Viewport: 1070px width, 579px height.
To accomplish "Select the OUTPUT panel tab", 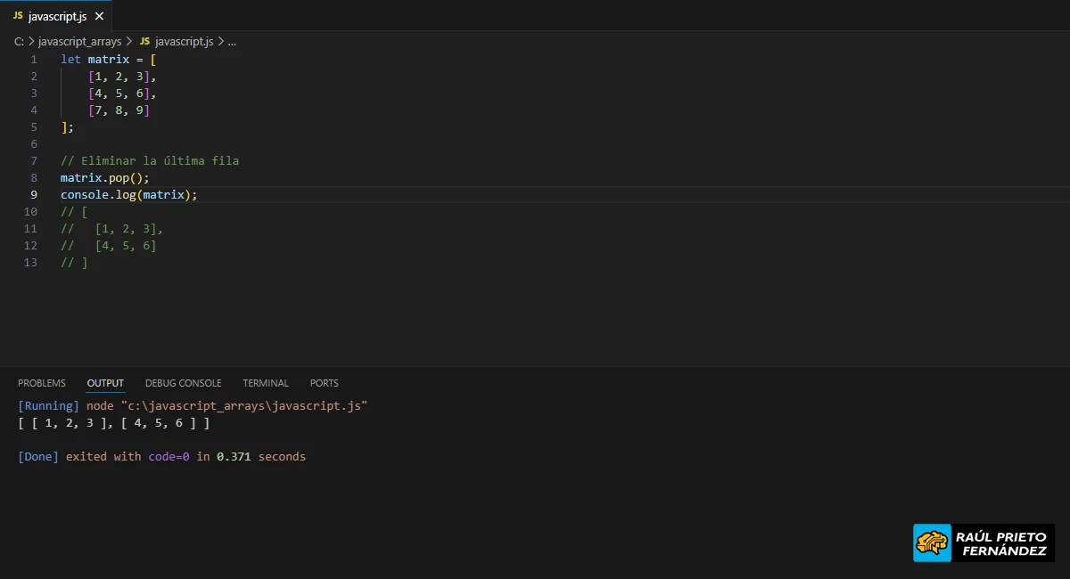I will pos(104,382).
